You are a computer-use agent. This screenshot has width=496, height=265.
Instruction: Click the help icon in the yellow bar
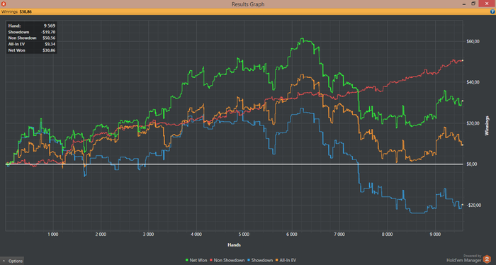click(492, 12)
